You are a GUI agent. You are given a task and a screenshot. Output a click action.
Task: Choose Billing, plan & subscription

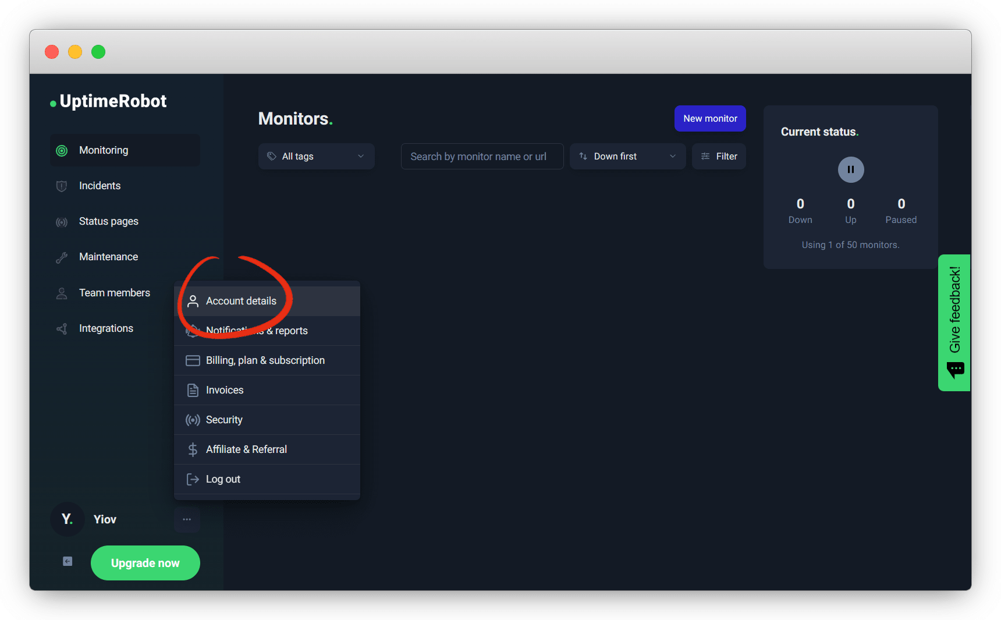click(265, 360)
